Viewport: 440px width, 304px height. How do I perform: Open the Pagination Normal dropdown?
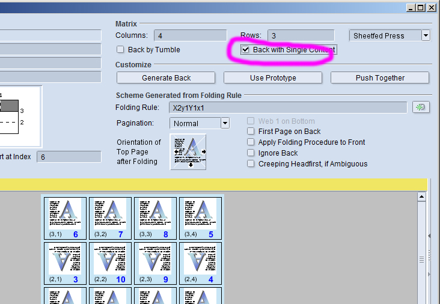[x=225, y=123]
